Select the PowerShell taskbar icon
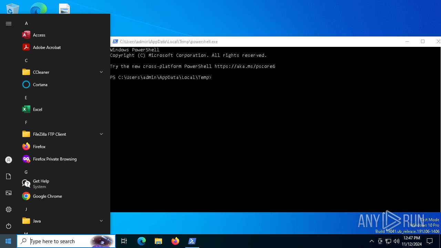The image size is (441, 248). pyautogui.click(x=192, y=241)
